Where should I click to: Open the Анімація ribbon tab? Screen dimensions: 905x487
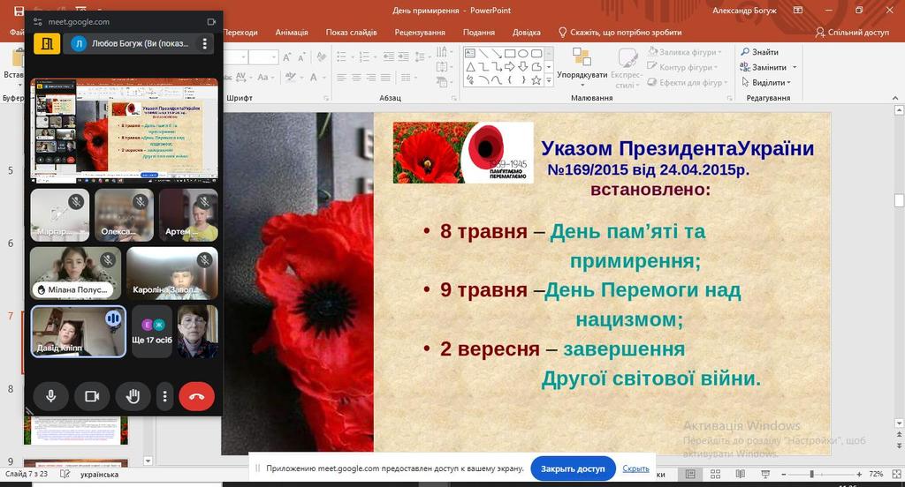[292, 33]
